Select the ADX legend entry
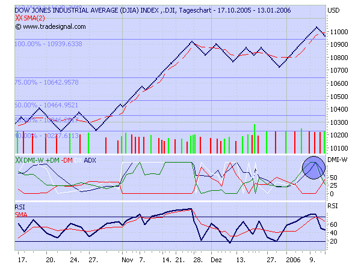 click(90, 160)
